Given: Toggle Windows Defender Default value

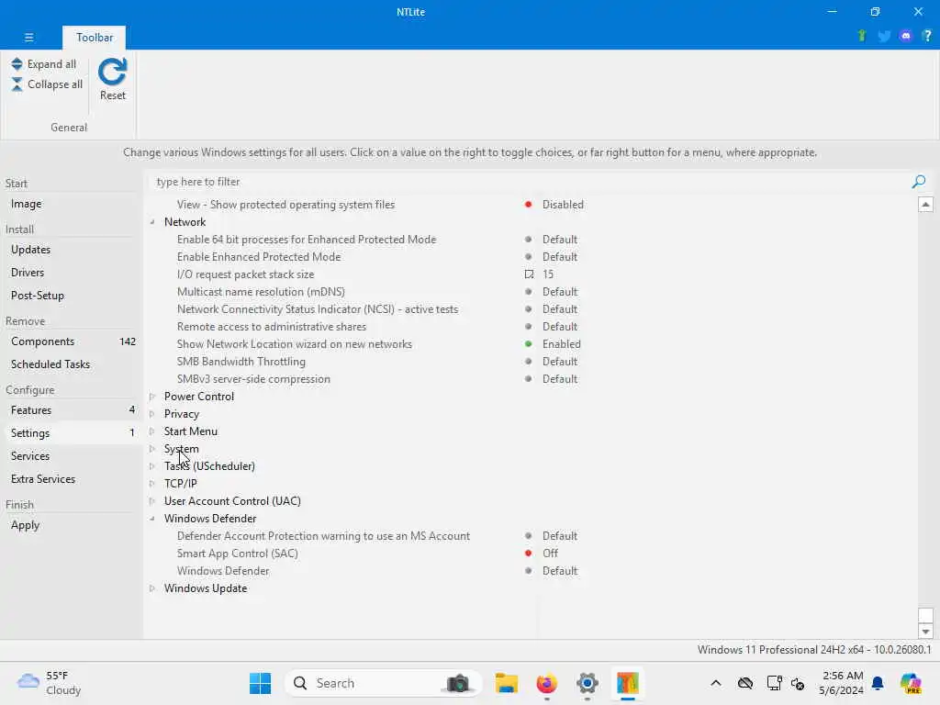Looking at the screenshot, I should click(x=560, y=571).
